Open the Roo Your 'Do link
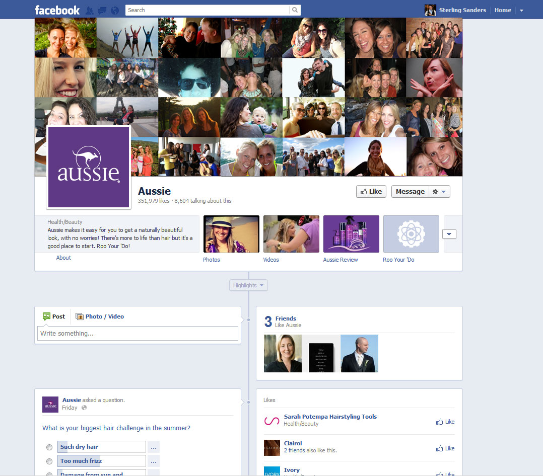The image size is (543, 476). [x=398, y=260]
